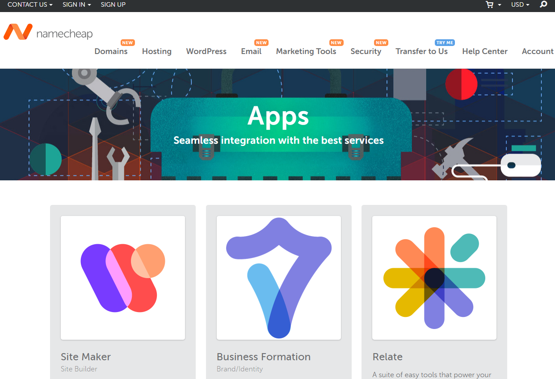Click the Site Builder category text
Image resolution: width=555 pixels, height=379 pixels.
coord(79,369)
